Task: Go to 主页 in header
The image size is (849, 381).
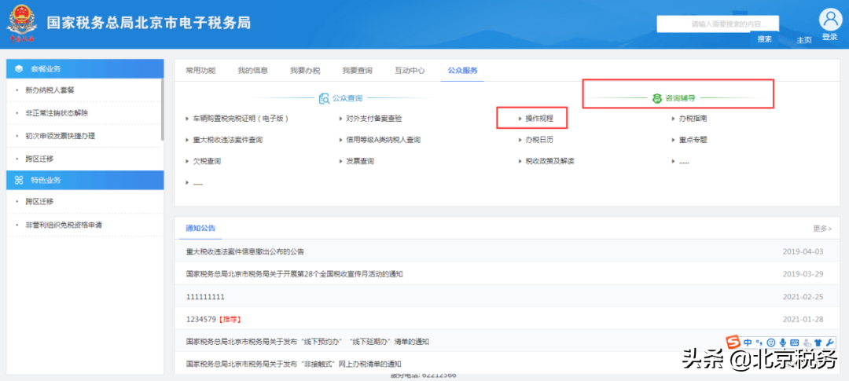Action: (x=804, y=40)
